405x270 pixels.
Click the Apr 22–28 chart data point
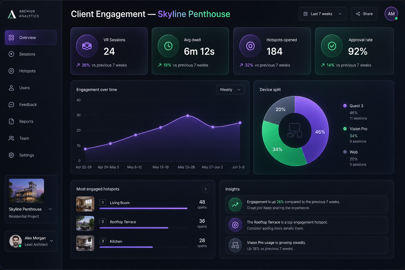pos(85,149)
